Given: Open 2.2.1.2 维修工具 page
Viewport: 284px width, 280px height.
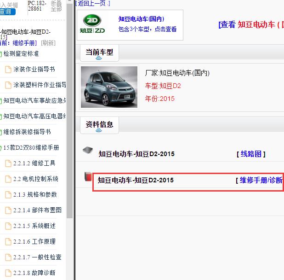Looking at the screenshot, I should pyautogui.click(x=34, y=163).
